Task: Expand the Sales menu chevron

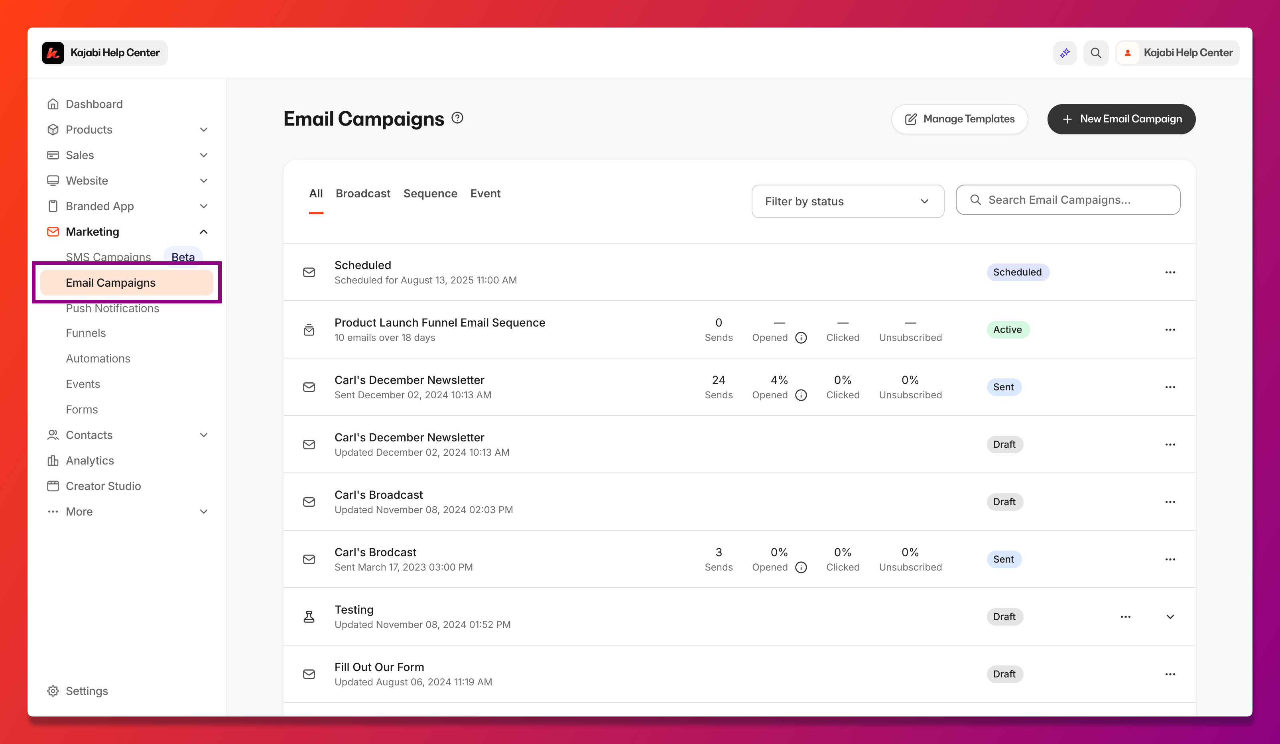Action: click(x=204, y=155)
